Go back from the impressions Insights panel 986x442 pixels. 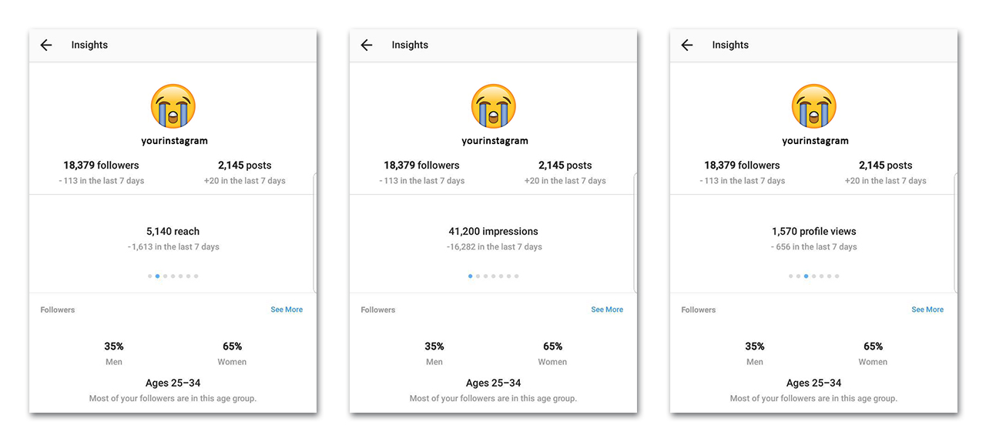(367, 45)
